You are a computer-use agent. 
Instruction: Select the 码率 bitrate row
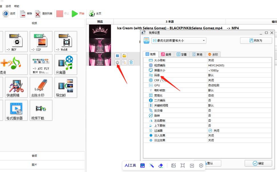208,75
